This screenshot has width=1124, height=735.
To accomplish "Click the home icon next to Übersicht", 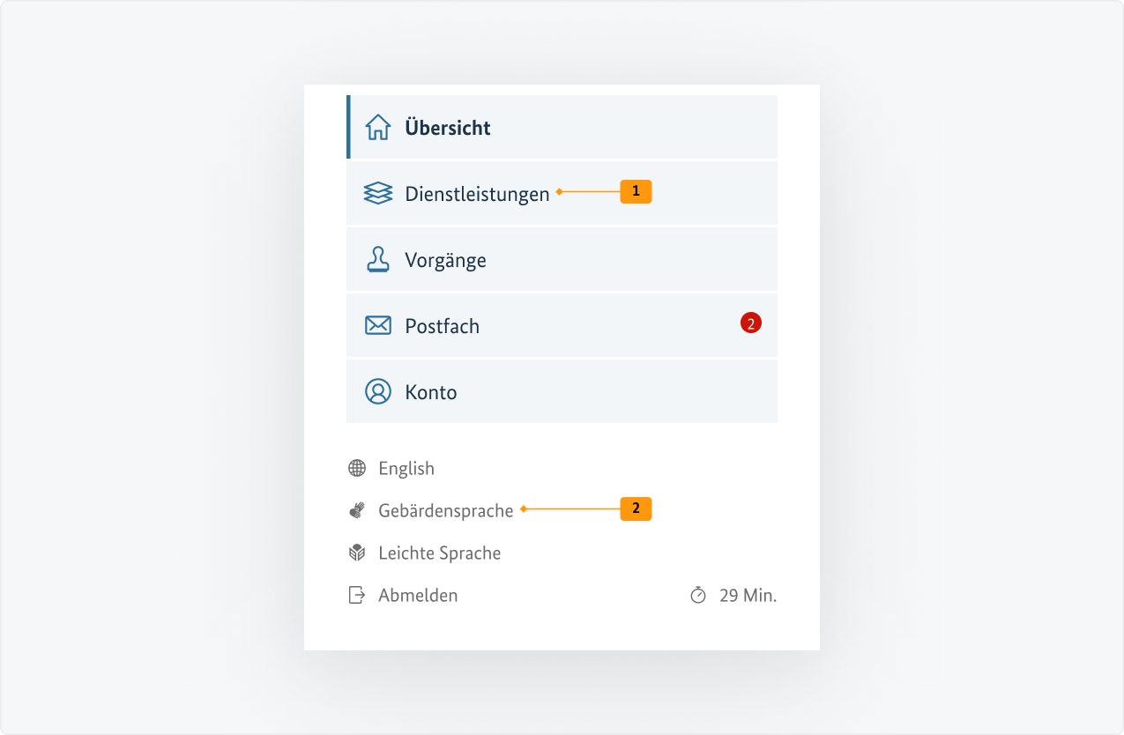I will tap(378, 127).
